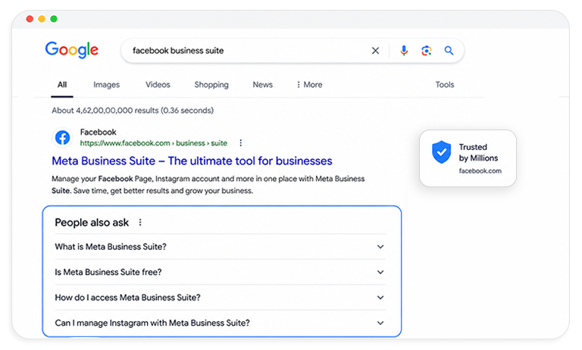Click the Google logo
The width and height of the screenshot is (582, 350).
[72, 50]
